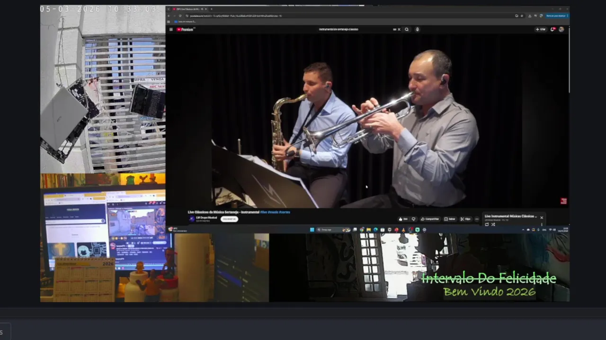Open playlist panel three-dot options
Image resolution: width=606 pixels, height=340 pixels.
point(542,224)
